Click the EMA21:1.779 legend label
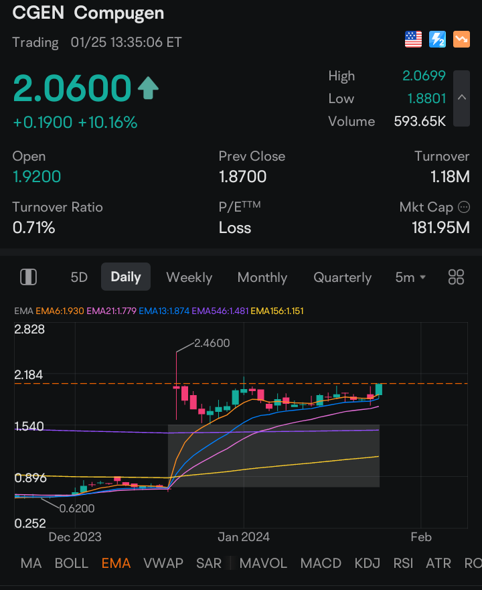 [111, 311]
